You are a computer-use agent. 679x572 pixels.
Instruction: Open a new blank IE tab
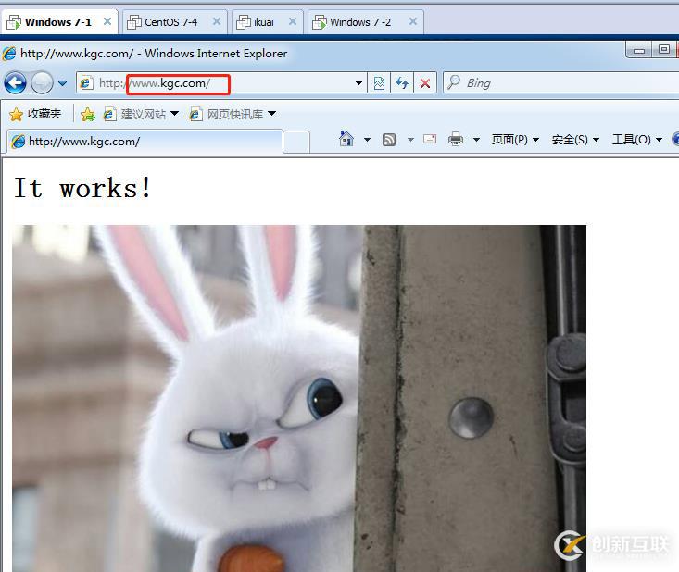[x=296, y=142]
